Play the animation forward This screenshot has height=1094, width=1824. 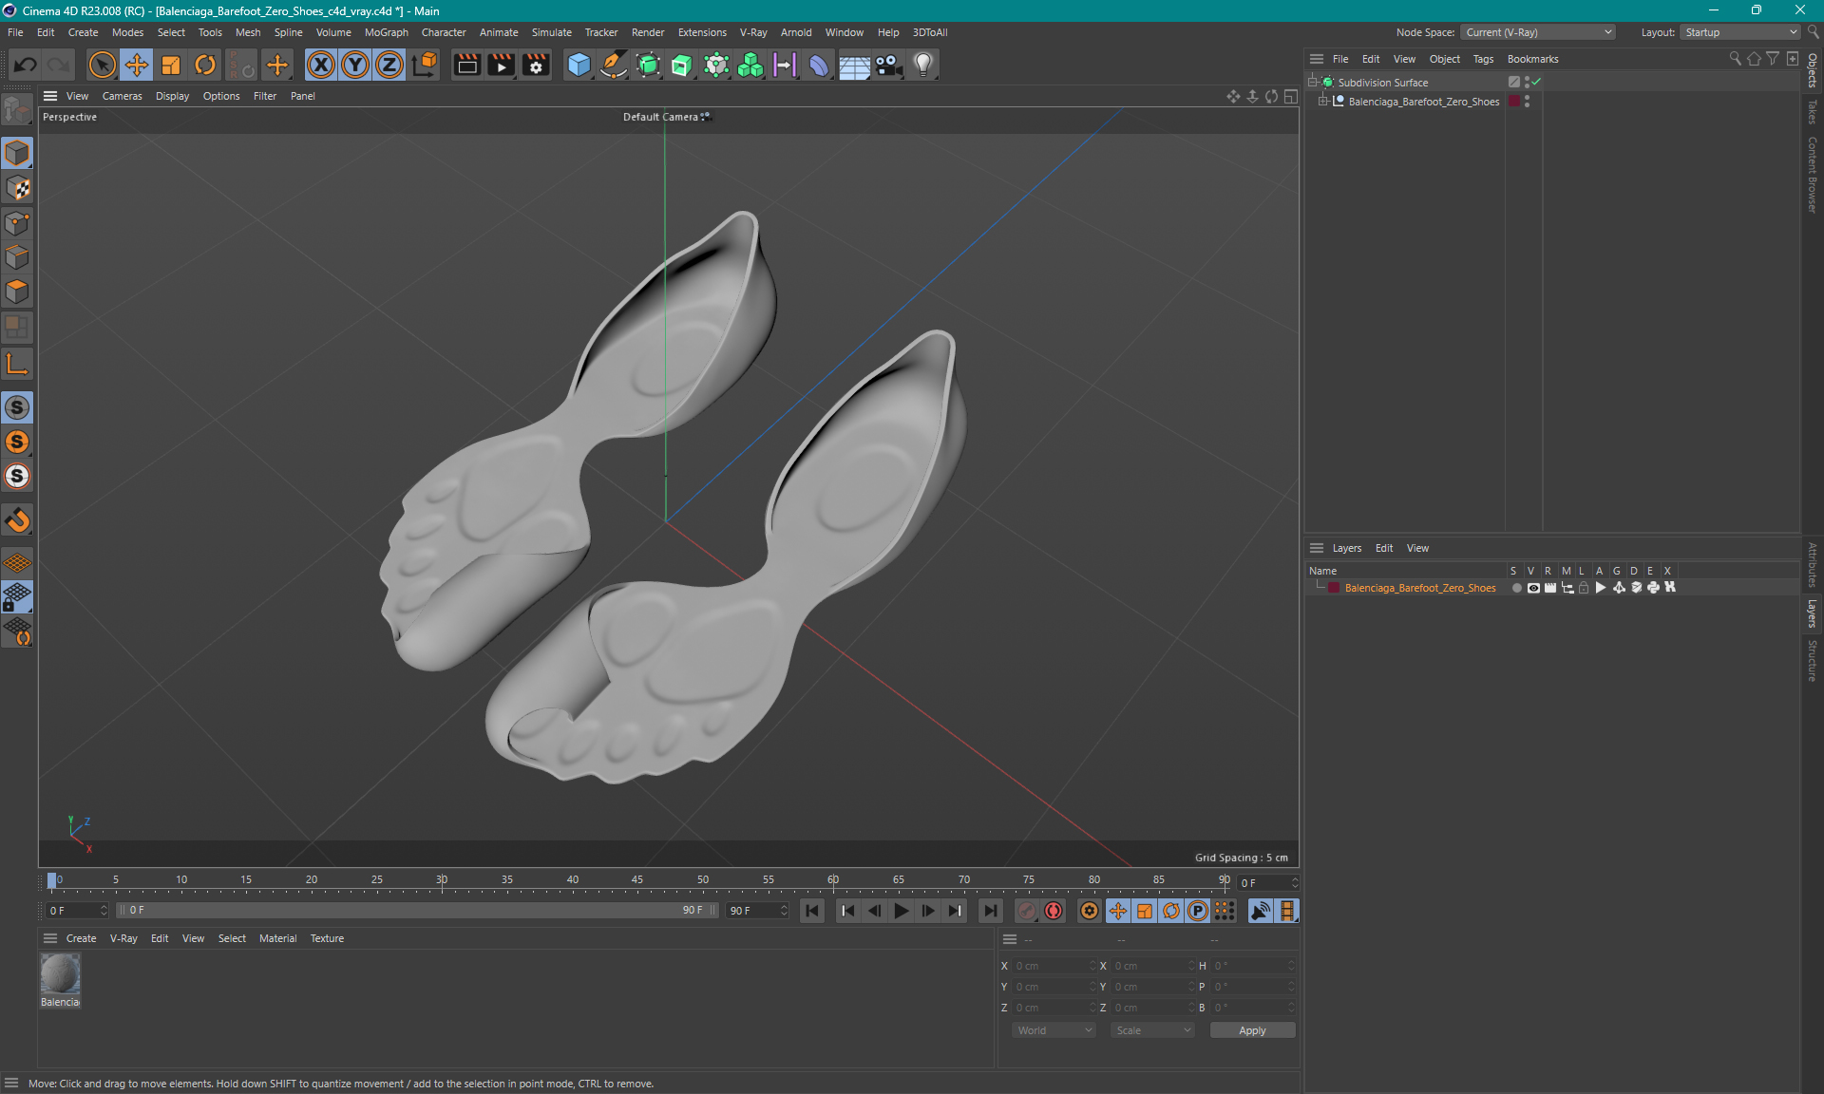coord(902,911)
